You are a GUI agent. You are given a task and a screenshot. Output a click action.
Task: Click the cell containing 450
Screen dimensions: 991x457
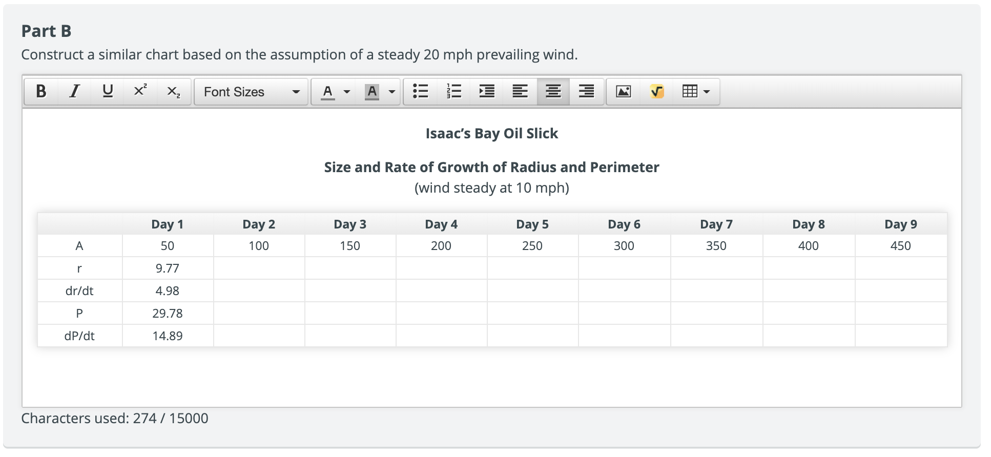[x=901, y=246]
